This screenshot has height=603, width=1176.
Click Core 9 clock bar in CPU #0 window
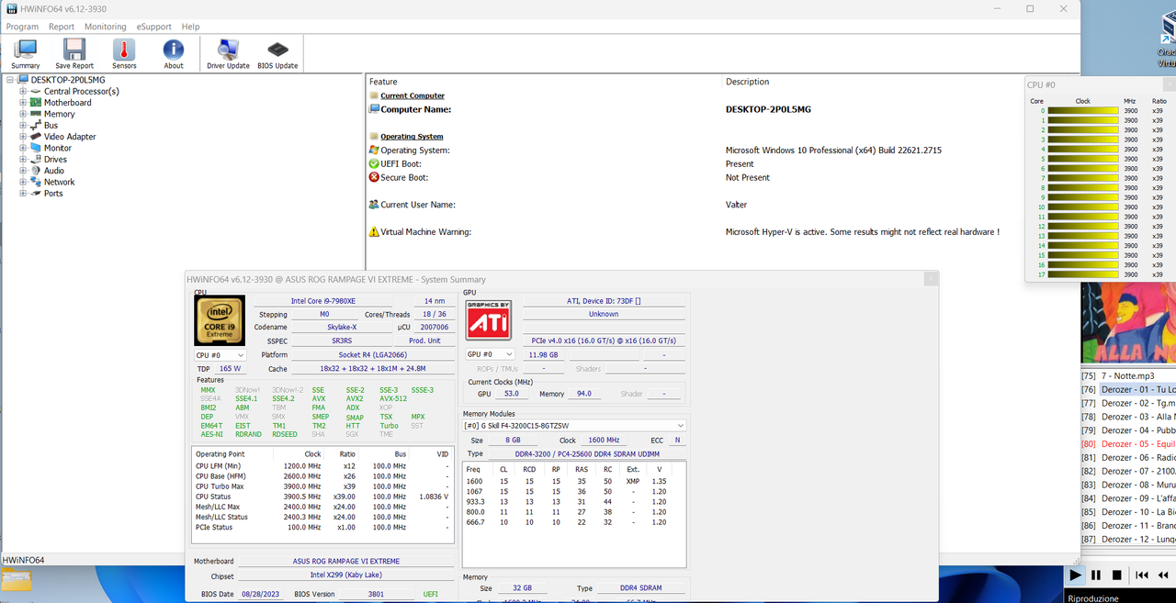pos(1083,197)
